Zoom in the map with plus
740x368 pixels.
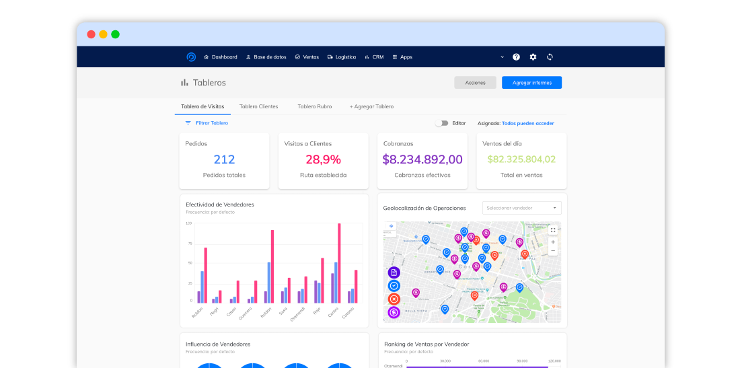point(553,242)
